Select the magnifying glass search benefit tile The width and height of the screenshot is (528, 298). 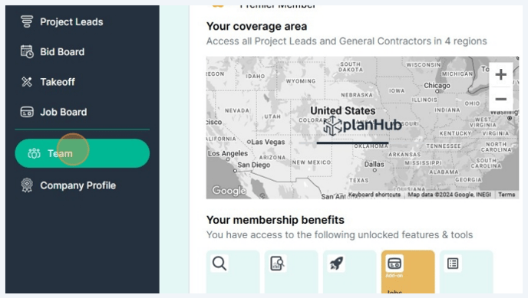(x=233, y=272)
